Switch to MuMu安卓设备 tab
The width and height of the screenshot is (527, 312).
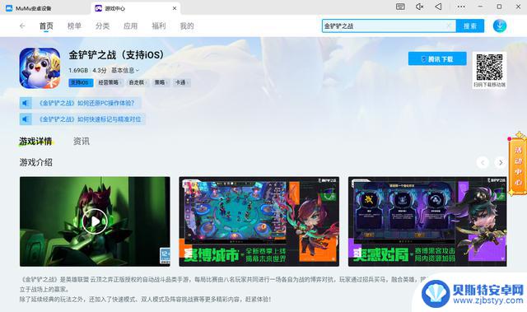point(33,8)
